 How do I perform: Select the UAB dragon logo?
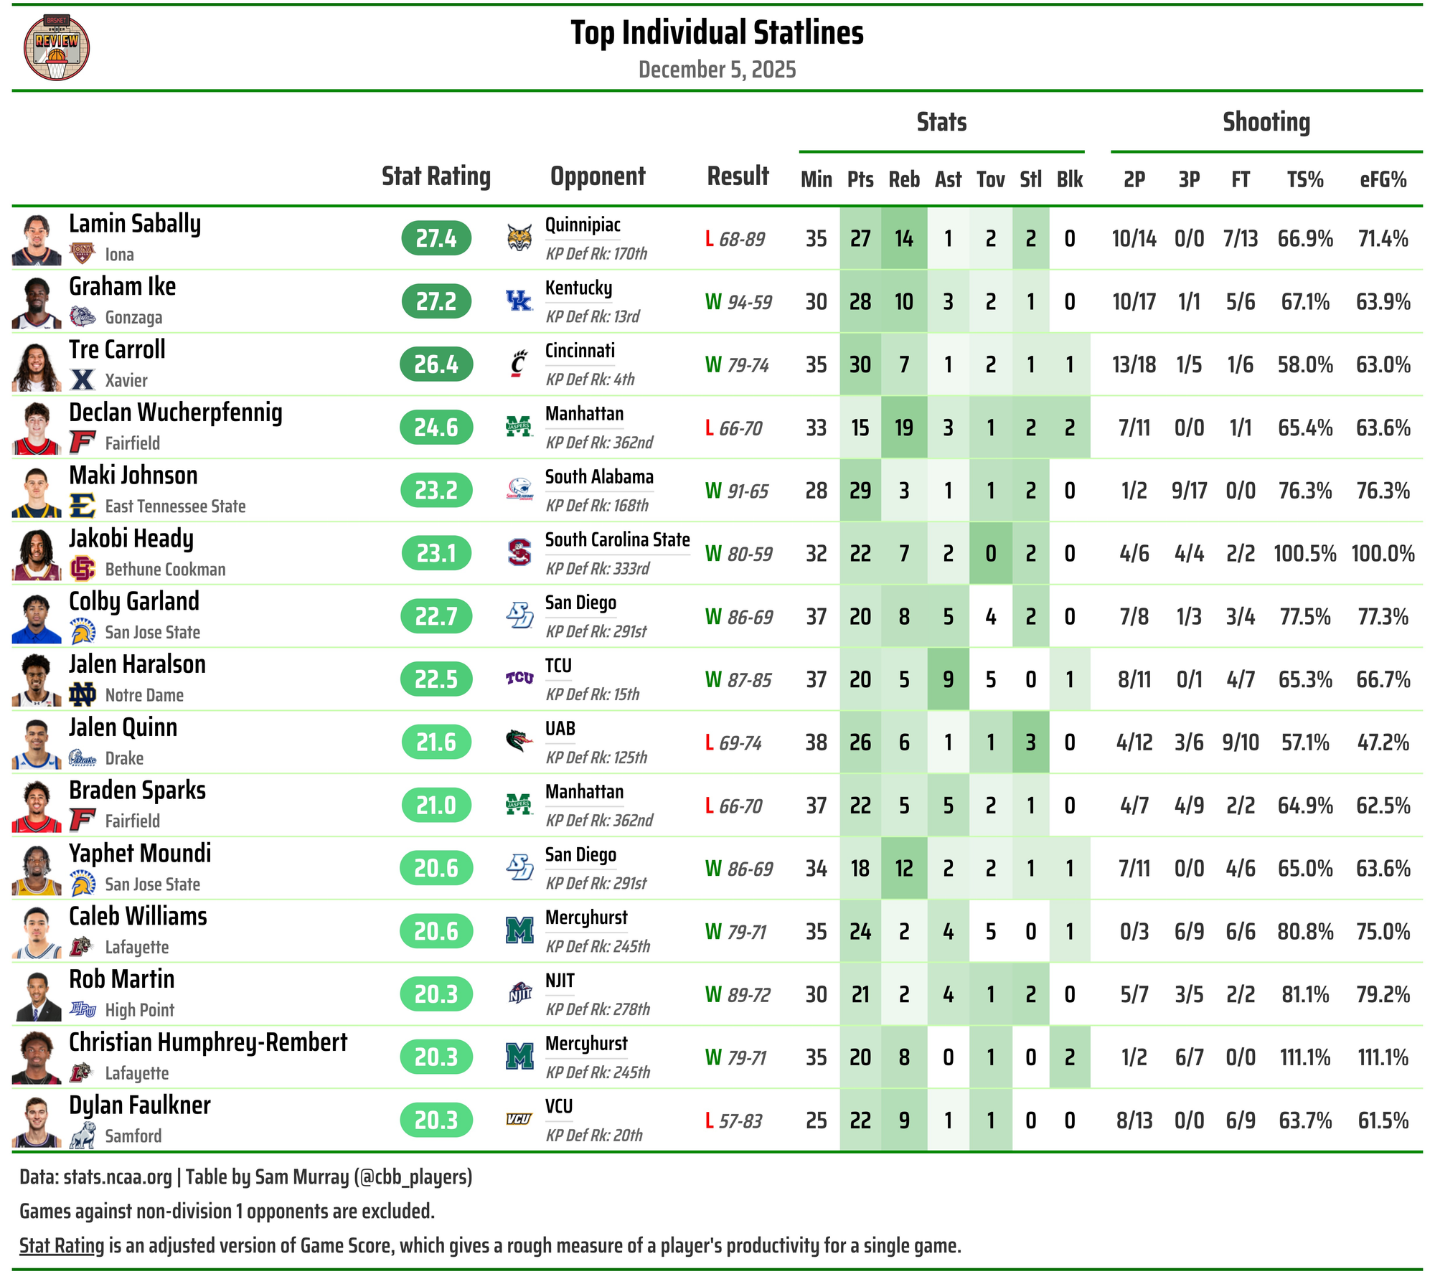(x=519, y=741)
